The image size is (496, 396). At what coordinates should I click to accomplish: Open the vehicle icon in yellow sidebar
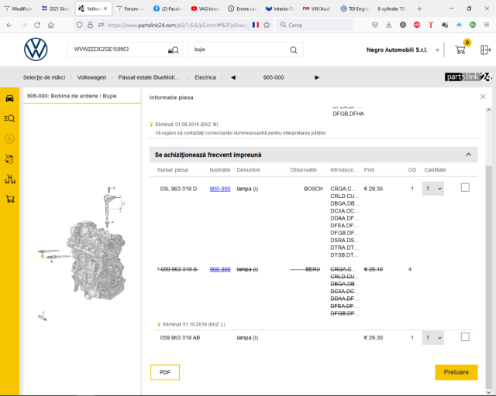point(9,98)
